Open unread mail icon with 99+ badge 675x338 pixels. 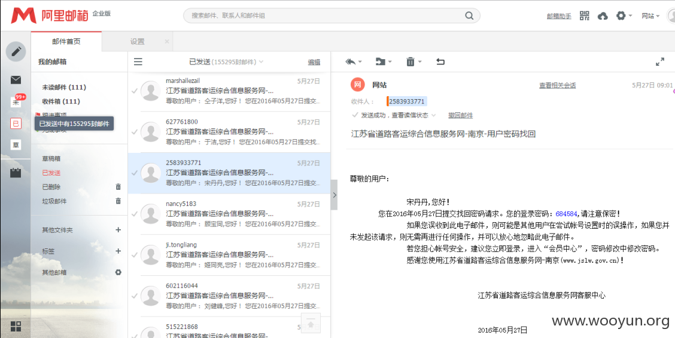coord(16,102)
